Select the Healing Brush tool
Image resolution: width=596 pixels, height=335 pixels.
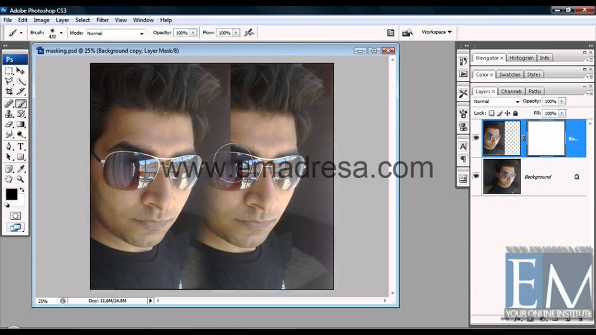9,104
